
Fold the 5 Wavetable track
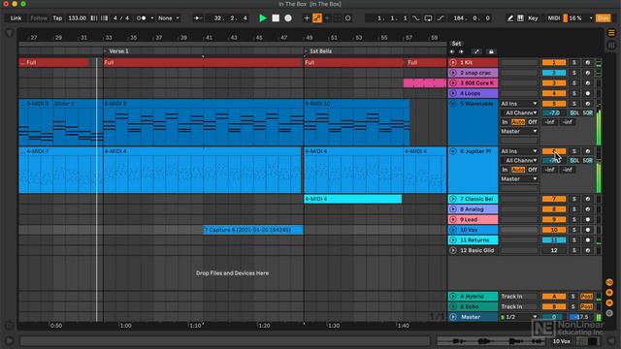(453, 104)
